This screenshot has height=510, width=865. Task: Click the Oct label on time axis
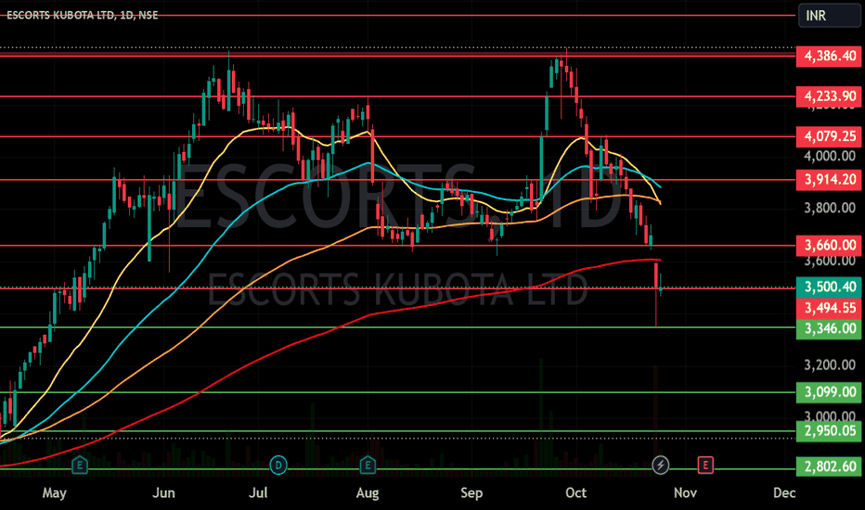click(576, 492)
